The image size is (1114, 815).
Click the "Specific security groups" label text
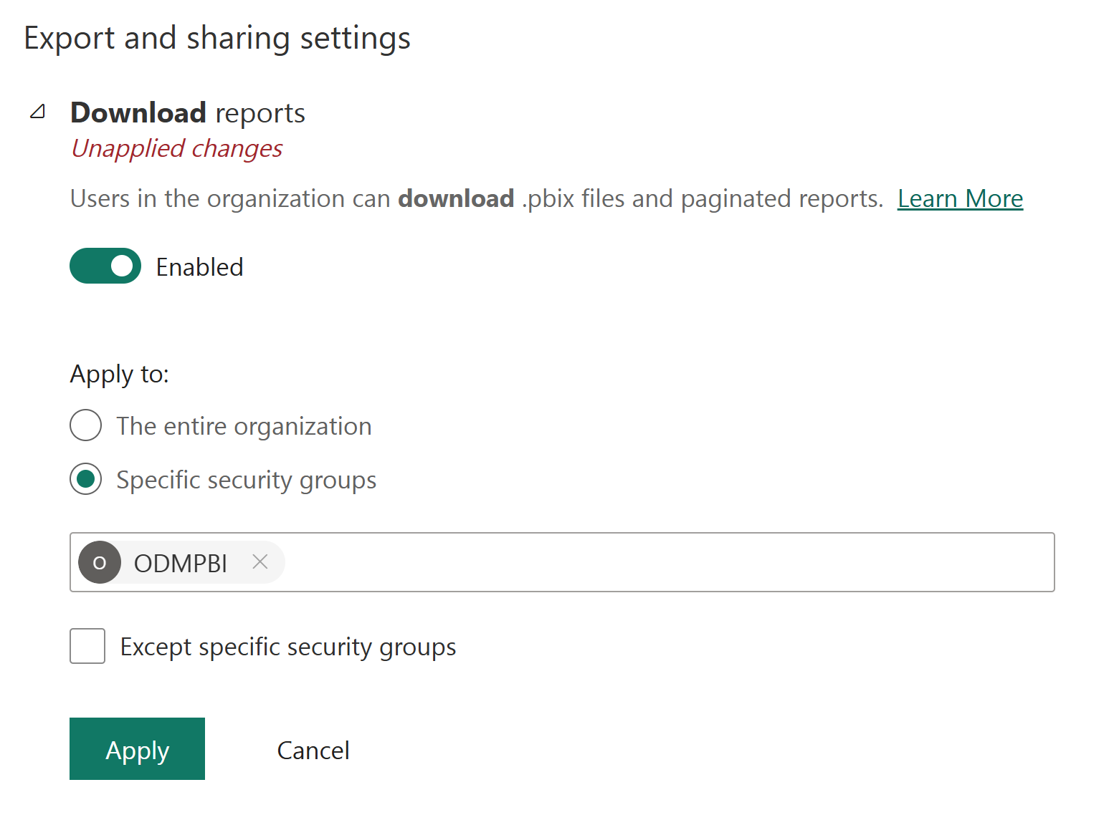tap(247, 480)
